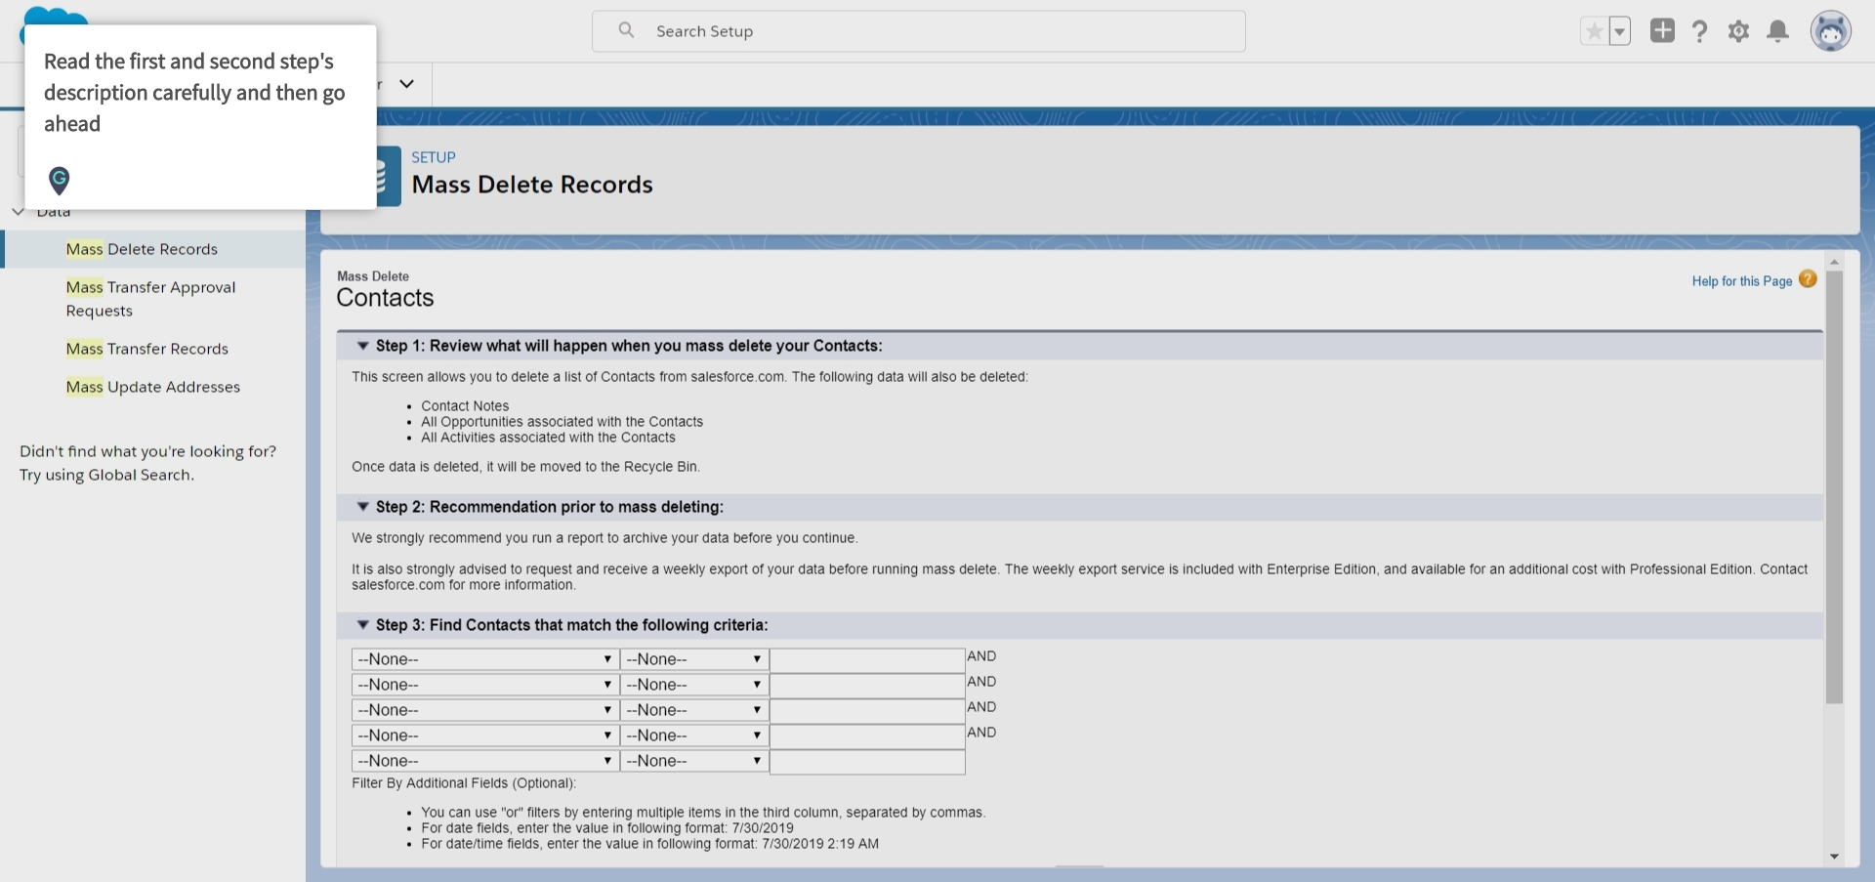Open Mass Transfer Approval Requests page
The height and width of the screenshot is (882, 1875).
[x=150, y=298]
